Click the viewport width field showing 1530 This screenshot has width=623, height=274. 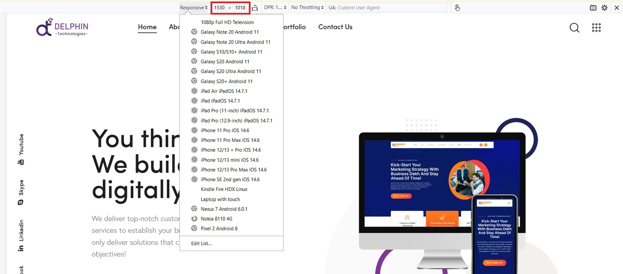[x=220, y=7]
